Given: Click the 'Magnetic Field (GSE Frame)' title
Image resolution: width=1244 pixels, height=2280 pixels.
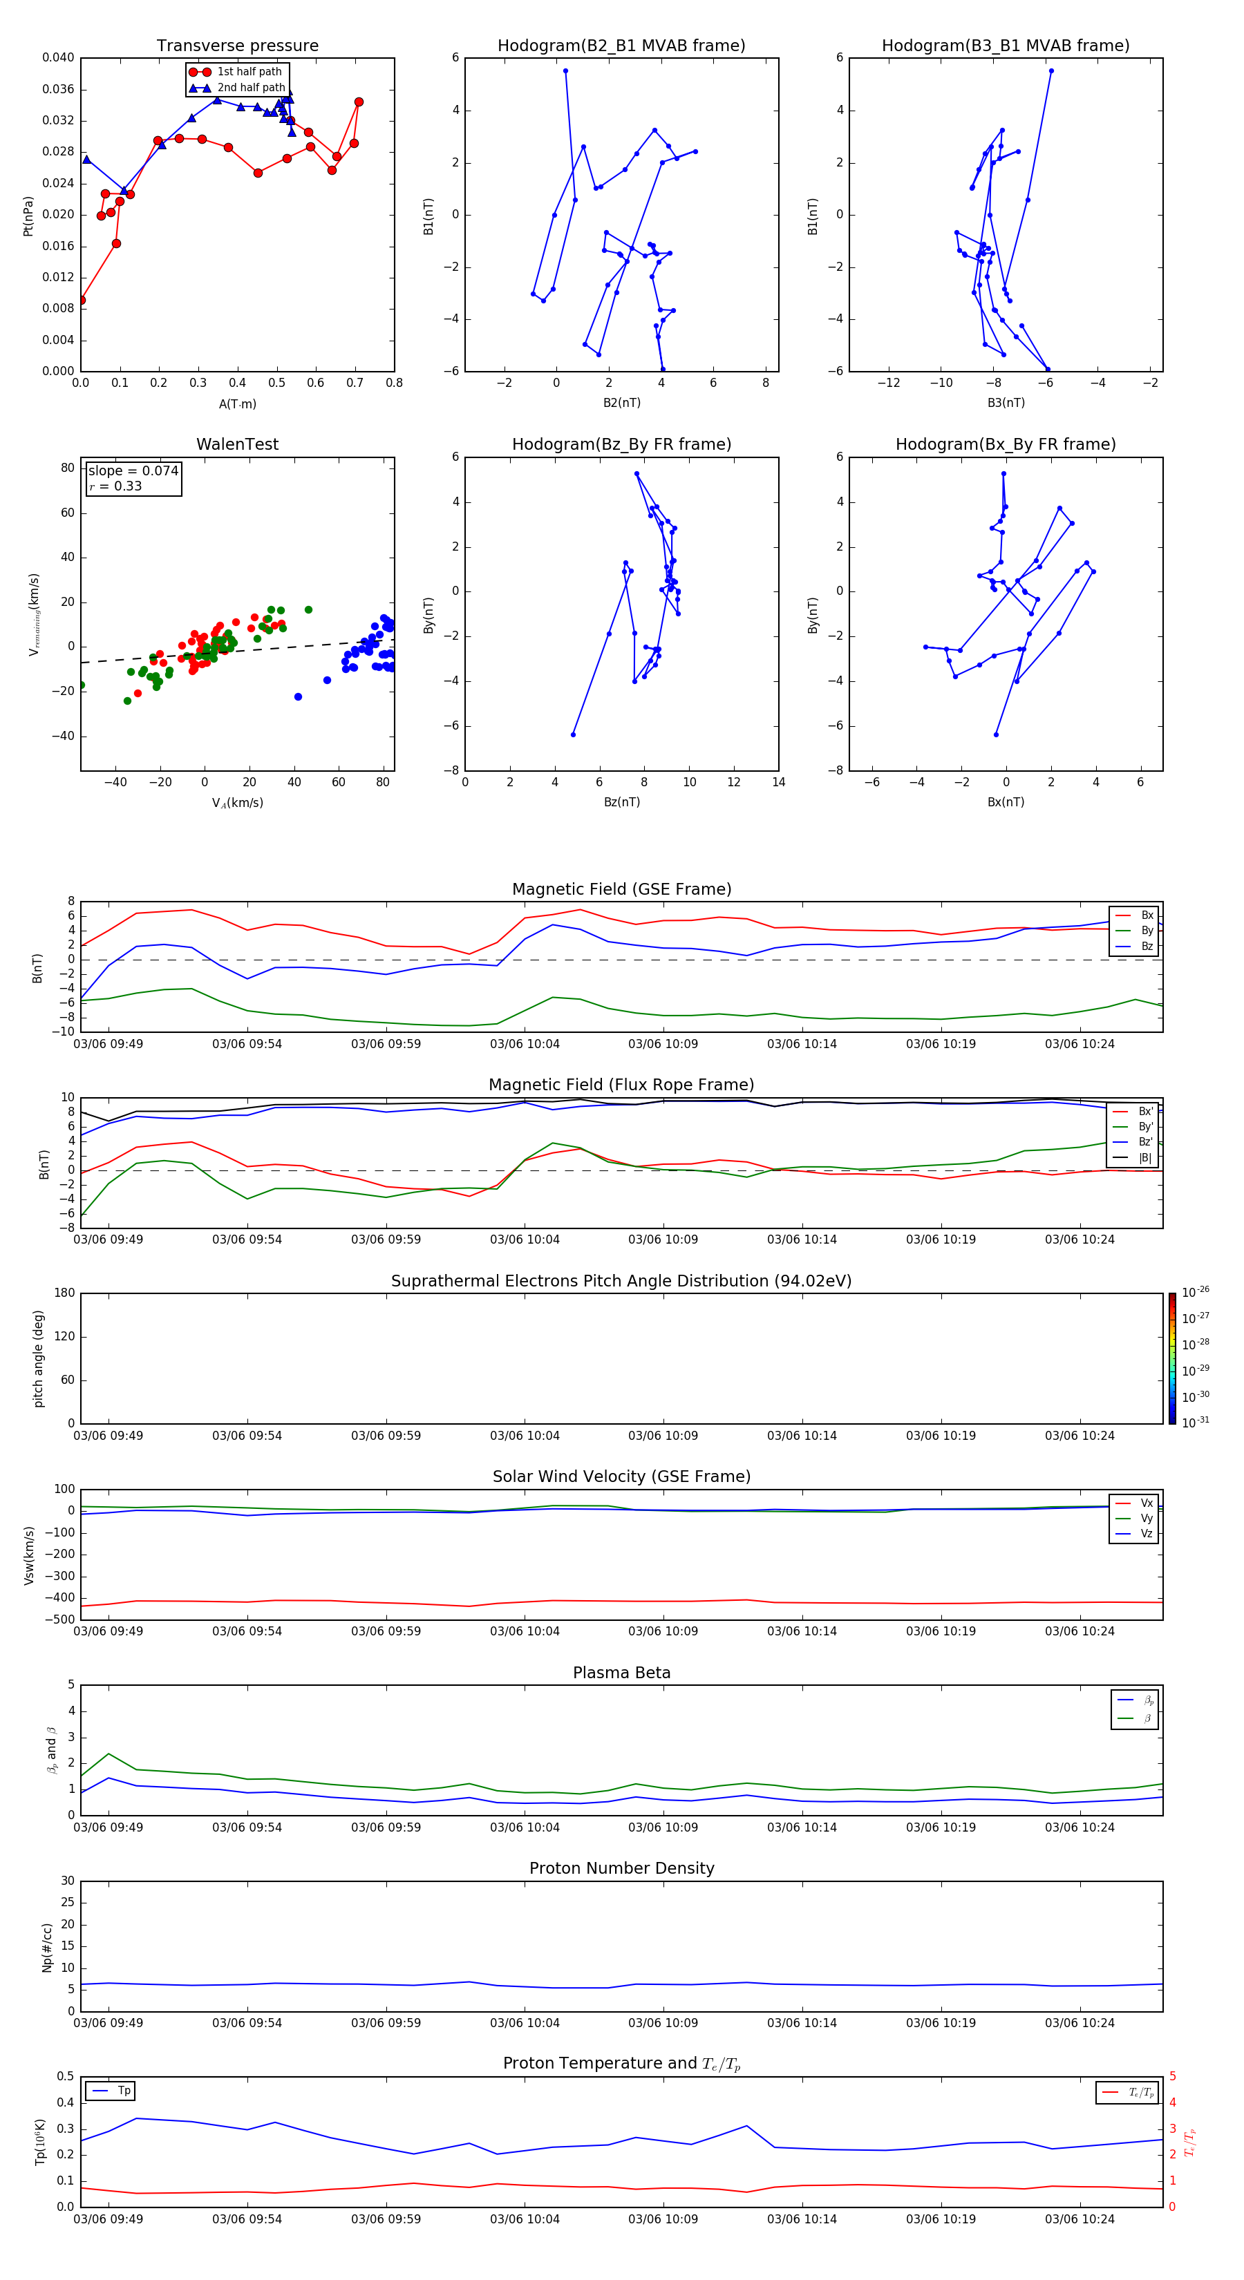Looking at the screenshot, I should click(x=621, y=889).
